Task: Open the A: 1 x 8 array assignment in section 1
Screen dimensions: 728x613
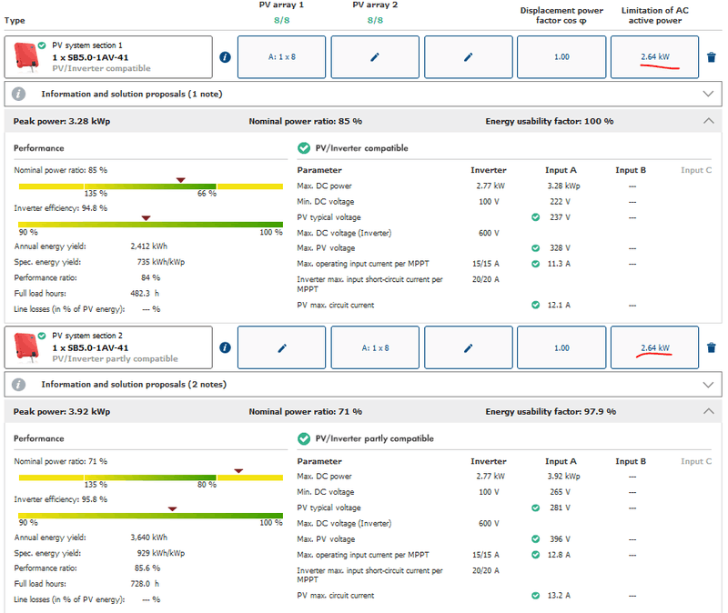Action: pos(281,56)
